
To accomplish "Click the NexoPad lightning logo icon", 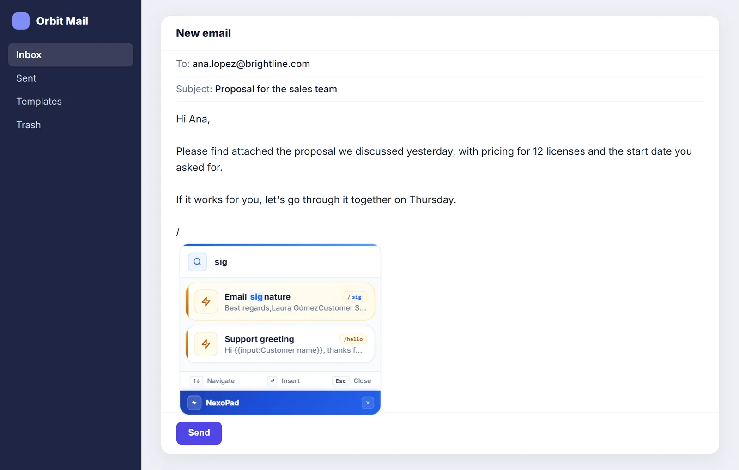I will click(x=194, y=403).
